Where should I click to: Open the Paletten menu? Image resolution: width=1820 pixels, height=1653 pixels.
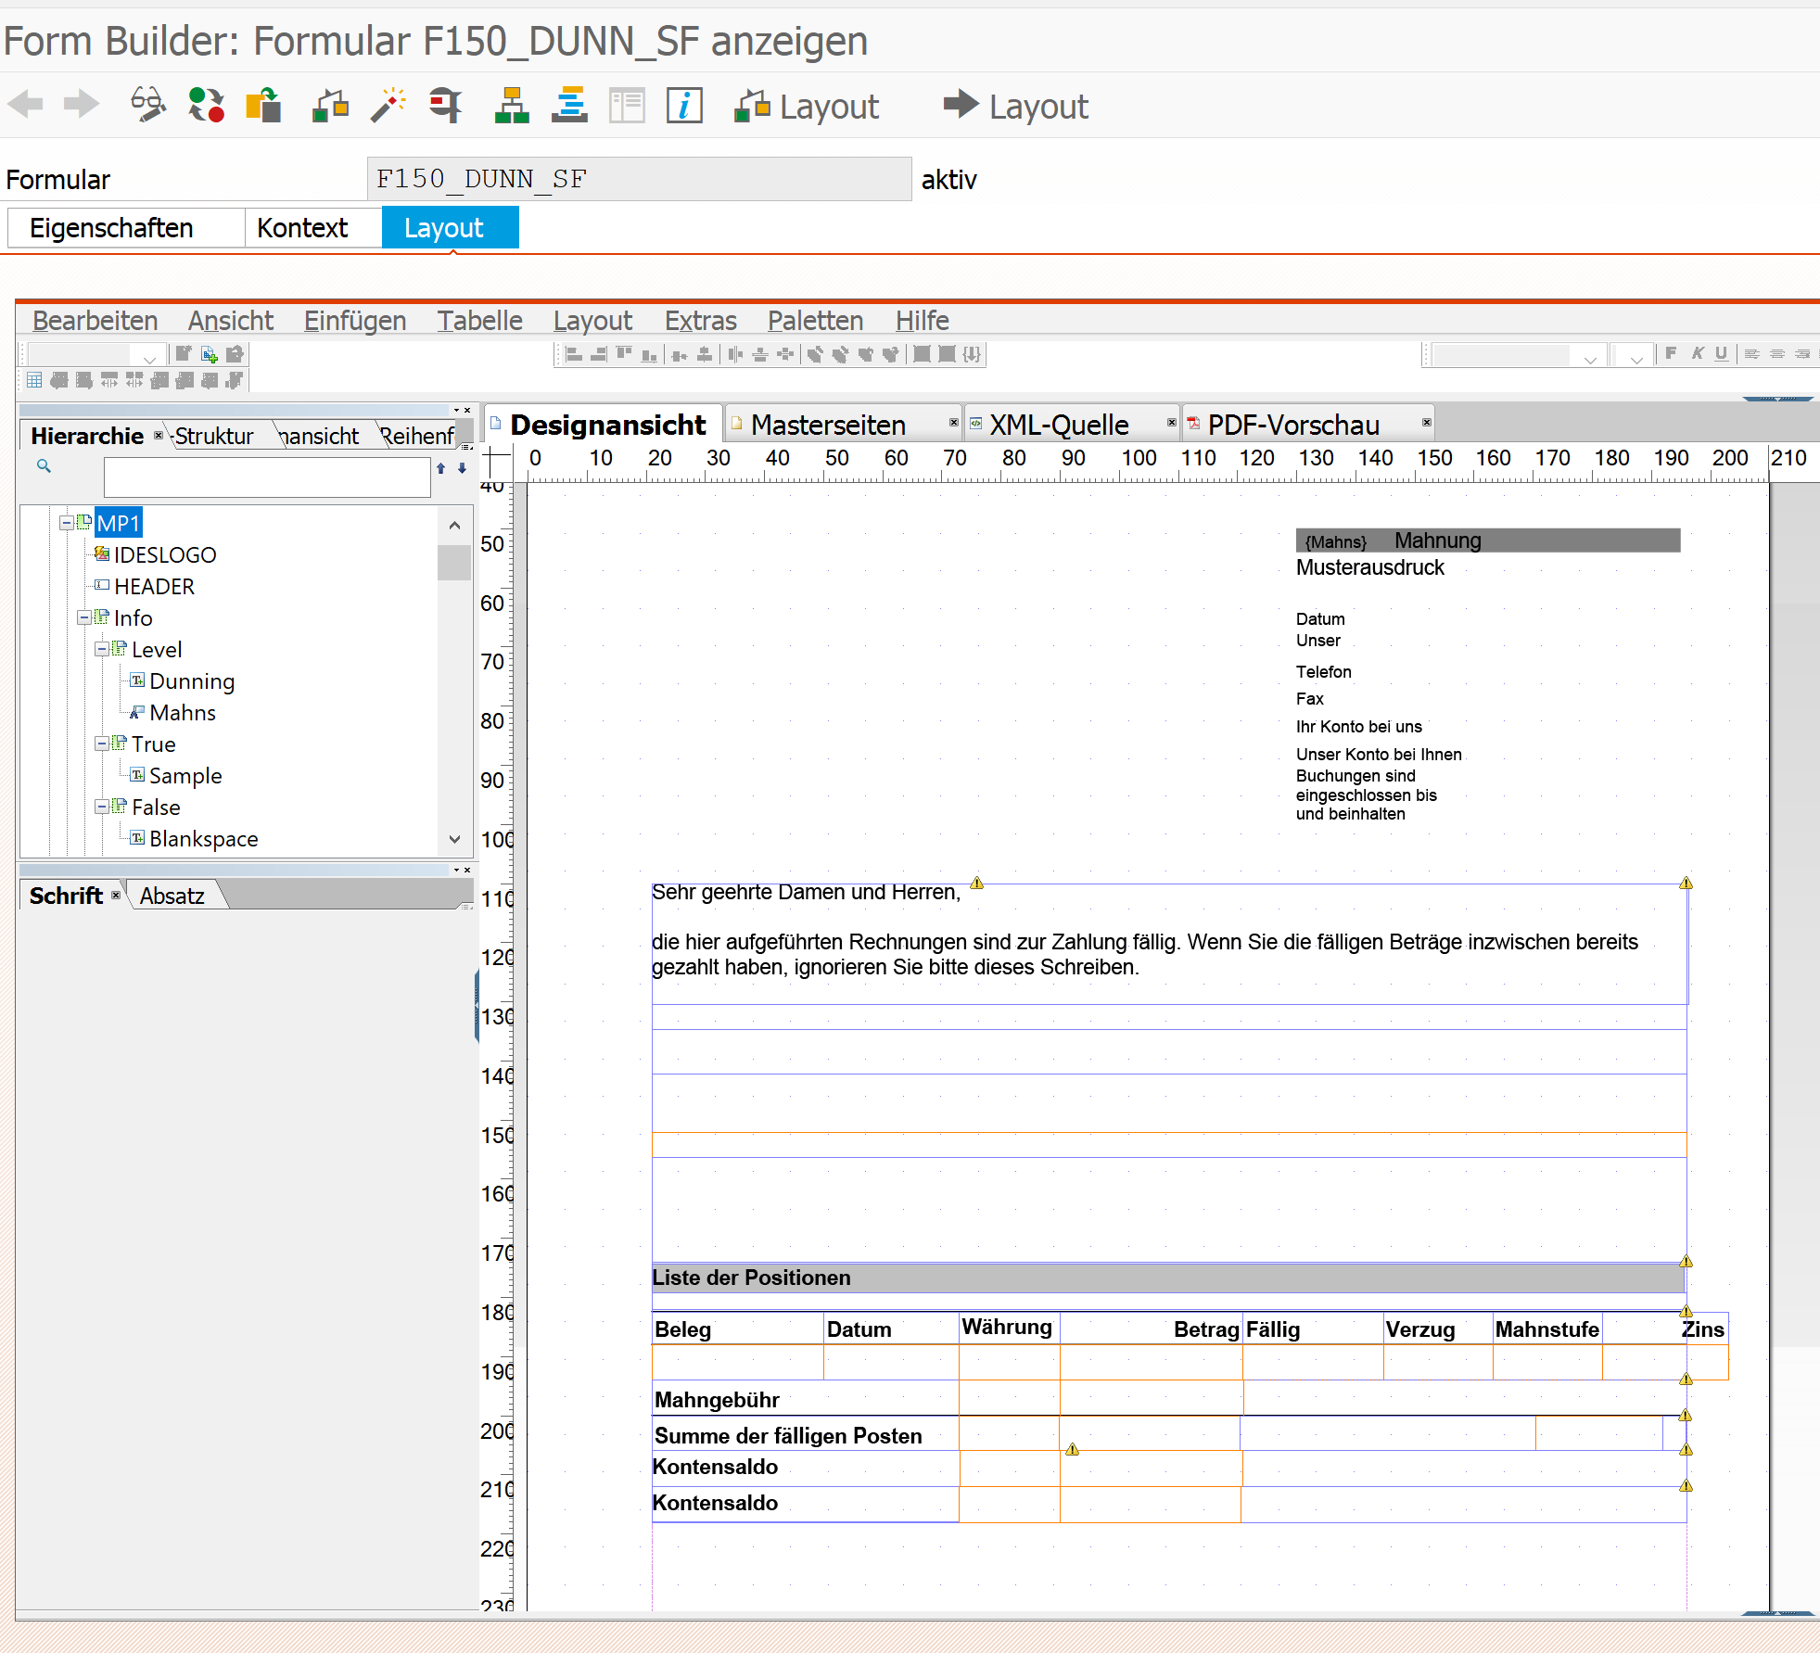[815, 321]
